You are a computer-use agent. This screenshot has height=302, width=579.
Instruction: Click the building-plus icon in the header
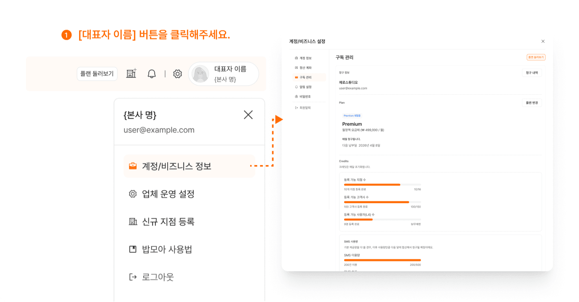(131, 74)
